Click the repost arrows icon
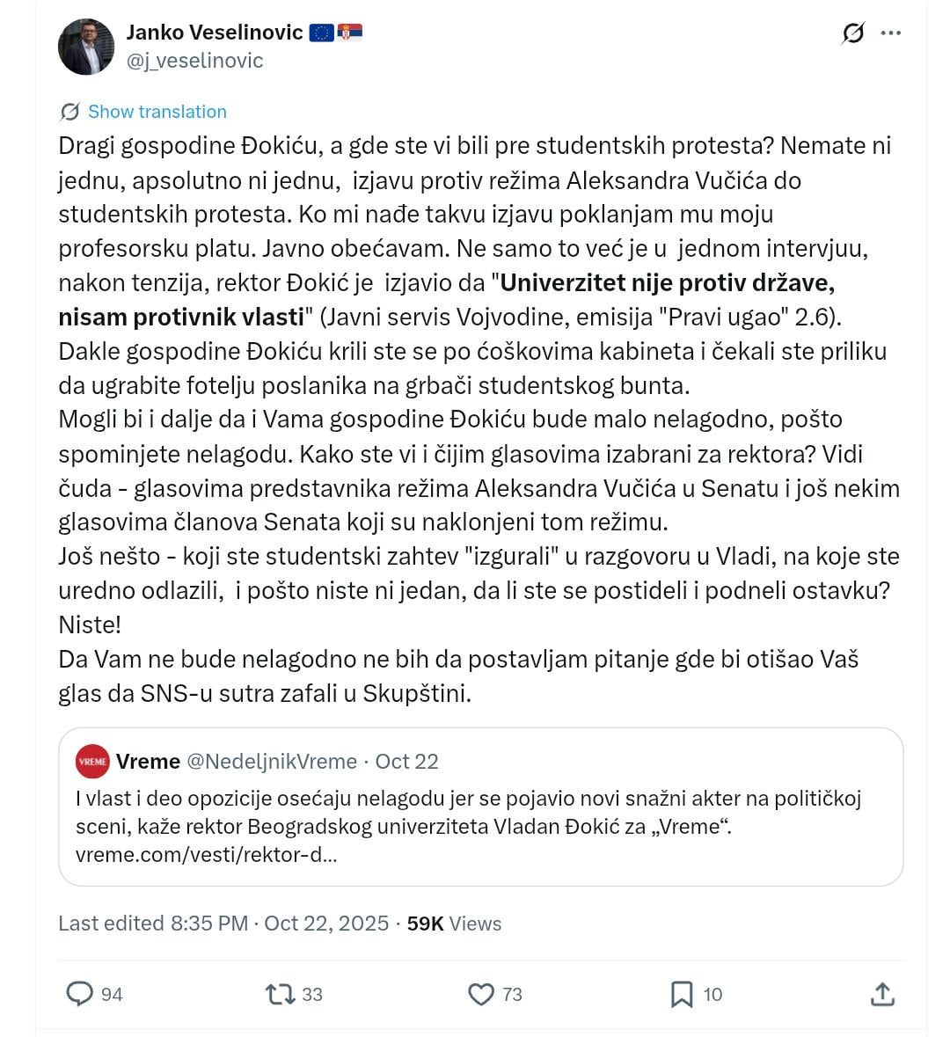950x1037 pixels. (x=280, y=994)
